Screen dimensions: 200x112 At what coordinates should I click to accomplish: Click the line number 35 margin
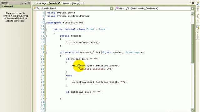click(x=42, y=105)
